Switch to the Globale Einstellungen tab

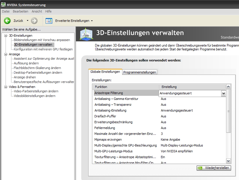click(105, 72)
